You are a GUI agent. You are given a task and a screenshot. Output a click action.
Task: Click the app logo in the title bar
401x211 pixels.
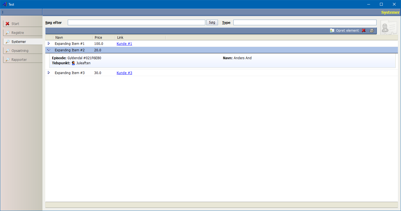point(4,4)
